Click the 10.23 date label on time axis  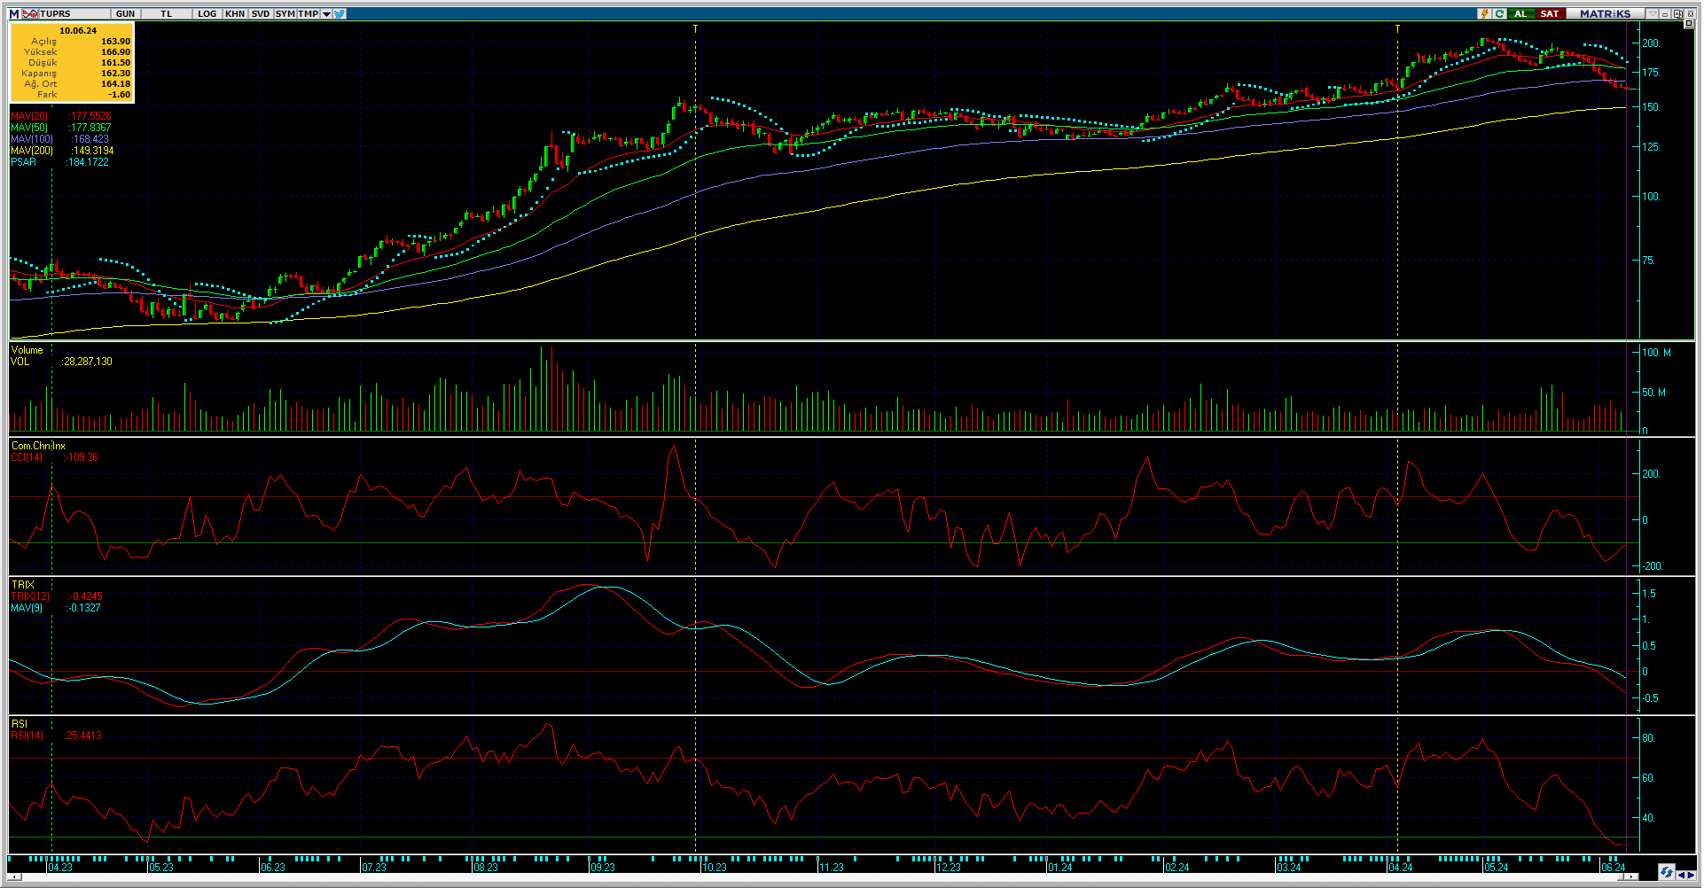(x=714, y=867)
